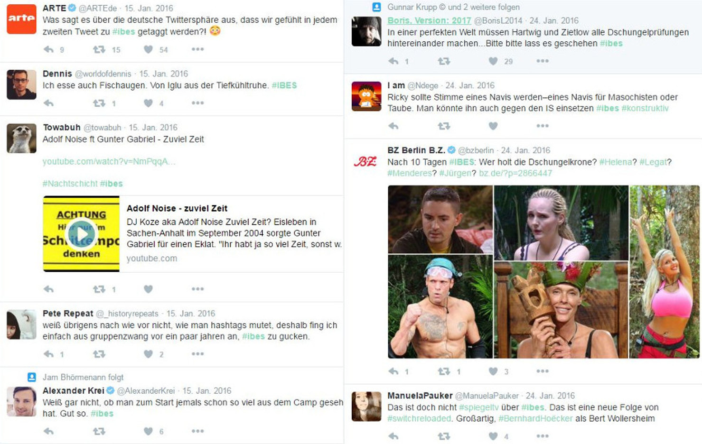Image resolution: width=702 pixels, height=444 pixels.
Task: Reply to Boris, Version: 2017 tweet
Action: click(393, 61)
